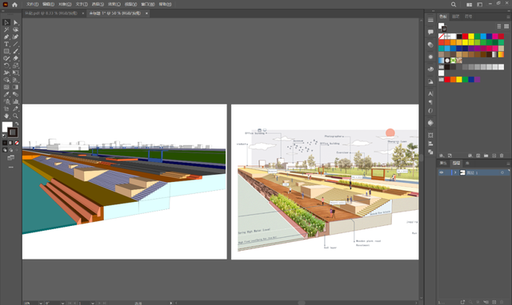
Task: Select the Scale tool
Action: click(15, 65)
